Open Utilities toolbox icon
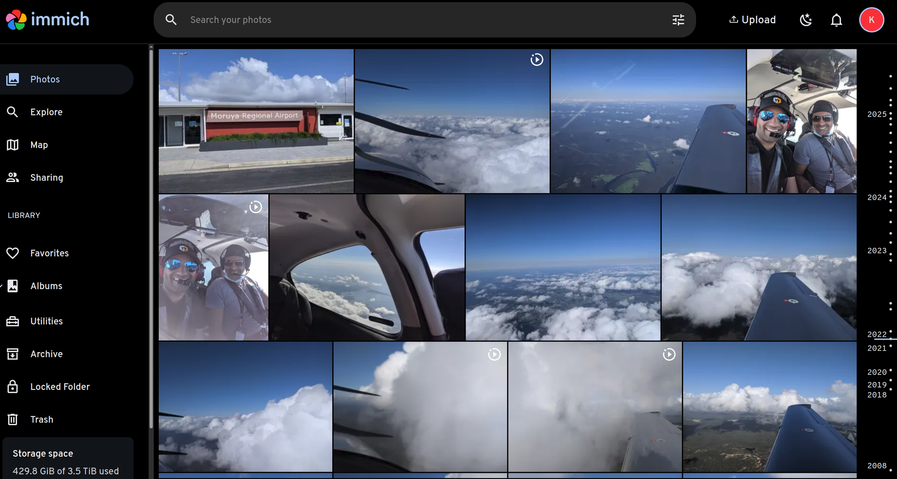 pyautogui.click(x=13, y=321)
